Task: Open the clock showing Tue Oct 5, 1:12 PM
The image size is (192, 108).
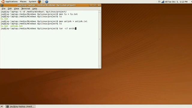Action: [178, 2]
